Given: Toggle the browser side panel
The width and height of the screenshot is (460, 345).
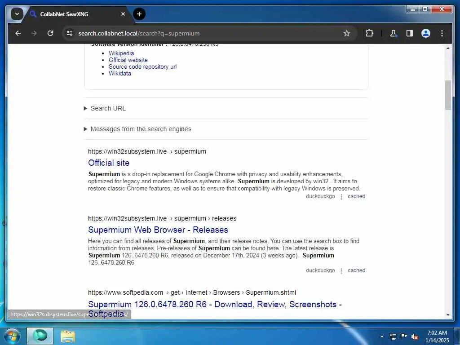Looking at the screenshot, I should (x=410, y=33).
